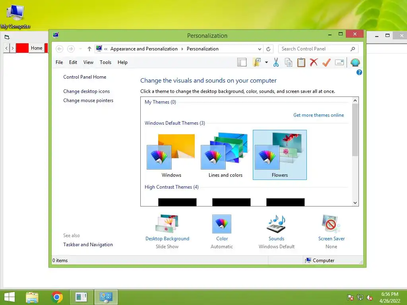Click the orange checkmark toolbar icon
Screen dimensions: 407x305
point(326,62)
